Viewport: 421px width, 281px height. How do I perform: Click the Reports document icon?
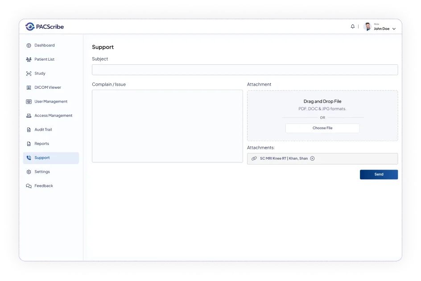click(x=29, y=143)
